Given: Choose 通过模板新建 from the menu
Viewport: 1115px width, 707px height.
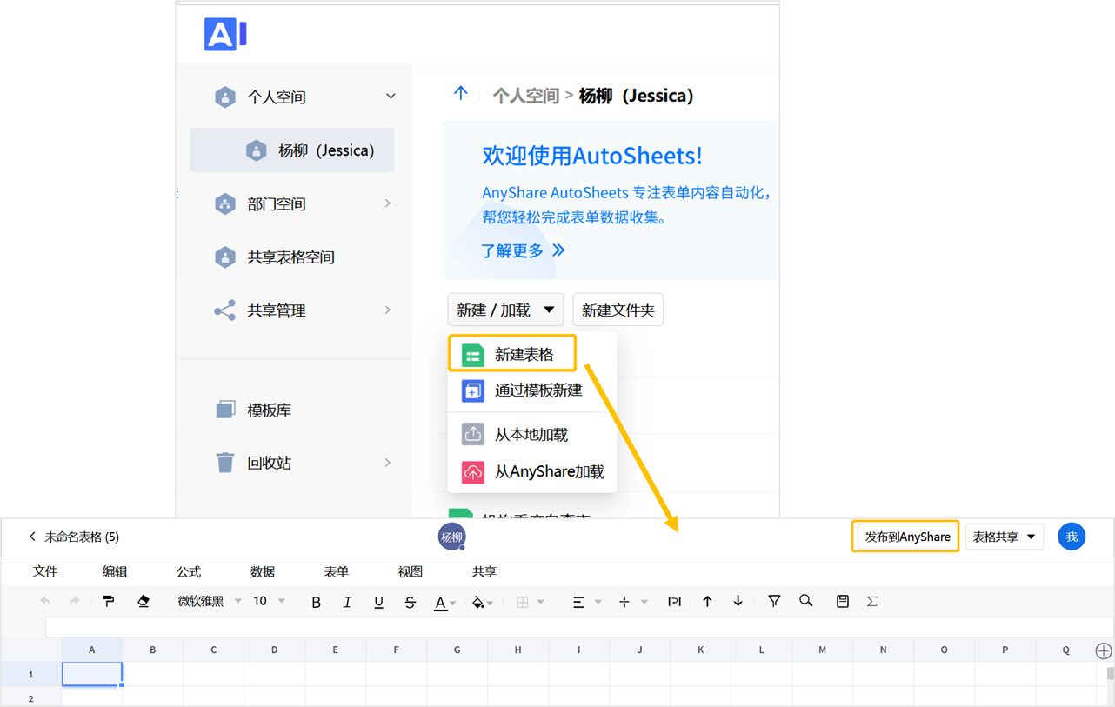Looking at the screenshot, I should [532, 390].
